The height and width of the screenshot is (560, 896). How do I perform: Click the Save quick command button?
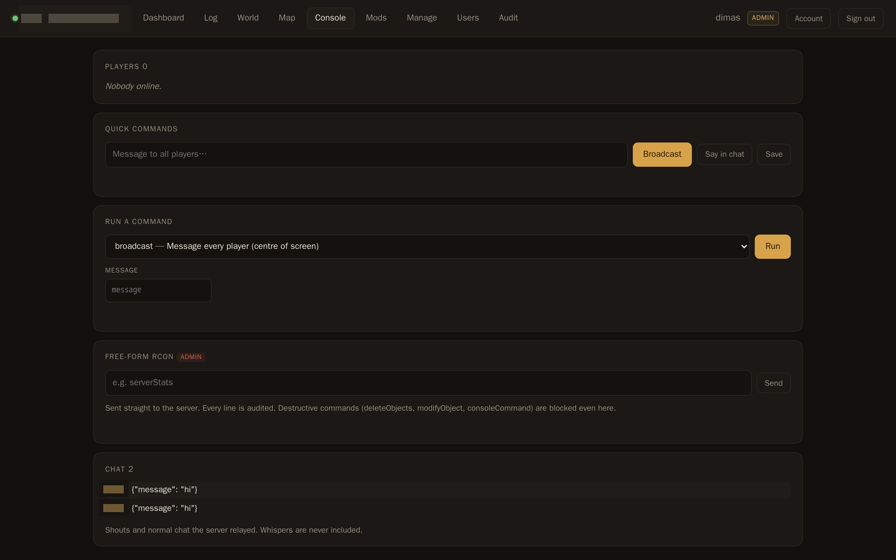[x=774, y=154]
